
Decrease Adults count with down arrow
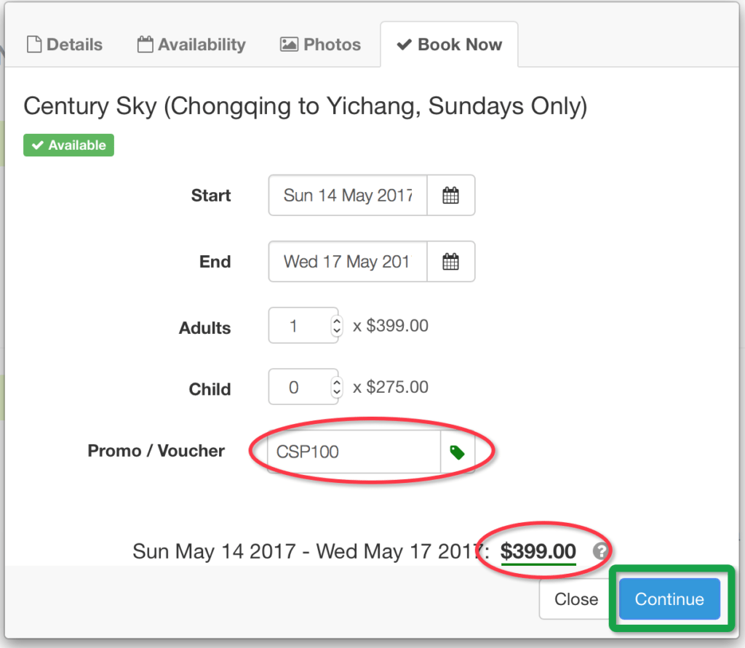(x=337, y=331)
